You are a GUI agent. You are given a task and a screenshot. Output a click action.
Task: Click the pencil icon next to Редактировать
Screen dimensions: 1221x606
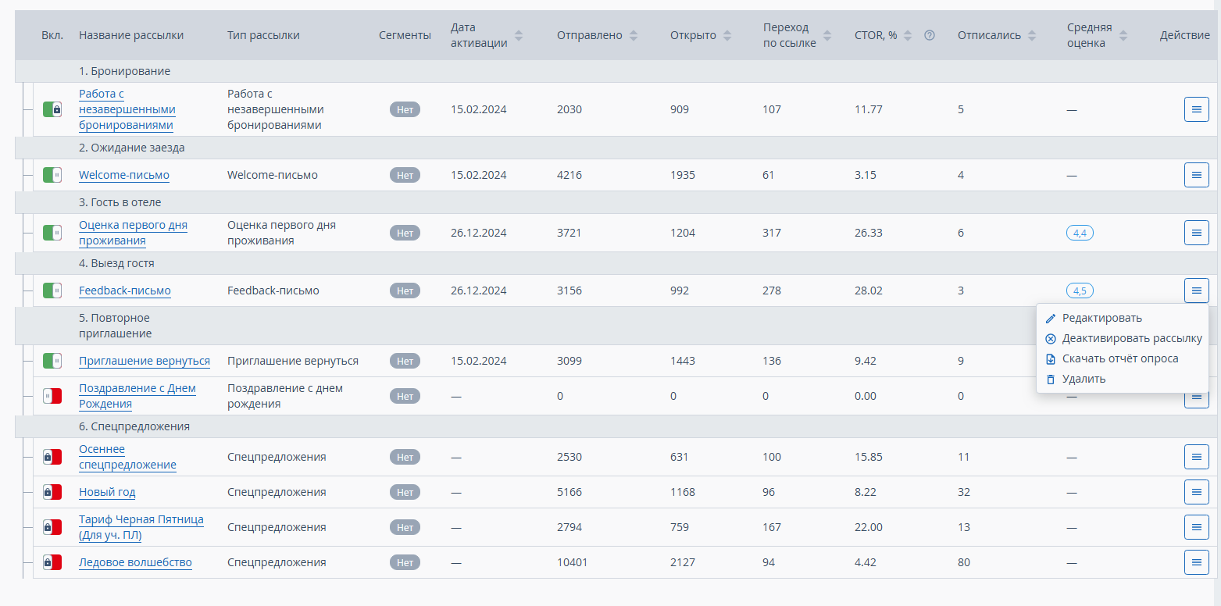(1051, 318)
